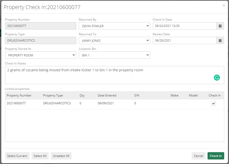Click the Unselect All button
The width and height of the screenshot is (229, 164).
[61, 156]
